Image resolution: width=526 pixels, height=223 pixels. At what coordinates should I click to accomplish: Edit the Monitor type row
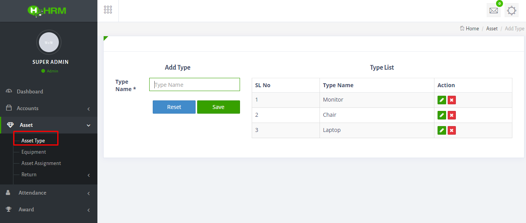[442, 100]
